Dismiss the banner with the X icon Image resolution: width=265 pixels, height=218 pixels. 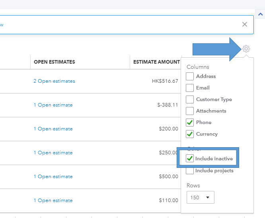(245, 24)
